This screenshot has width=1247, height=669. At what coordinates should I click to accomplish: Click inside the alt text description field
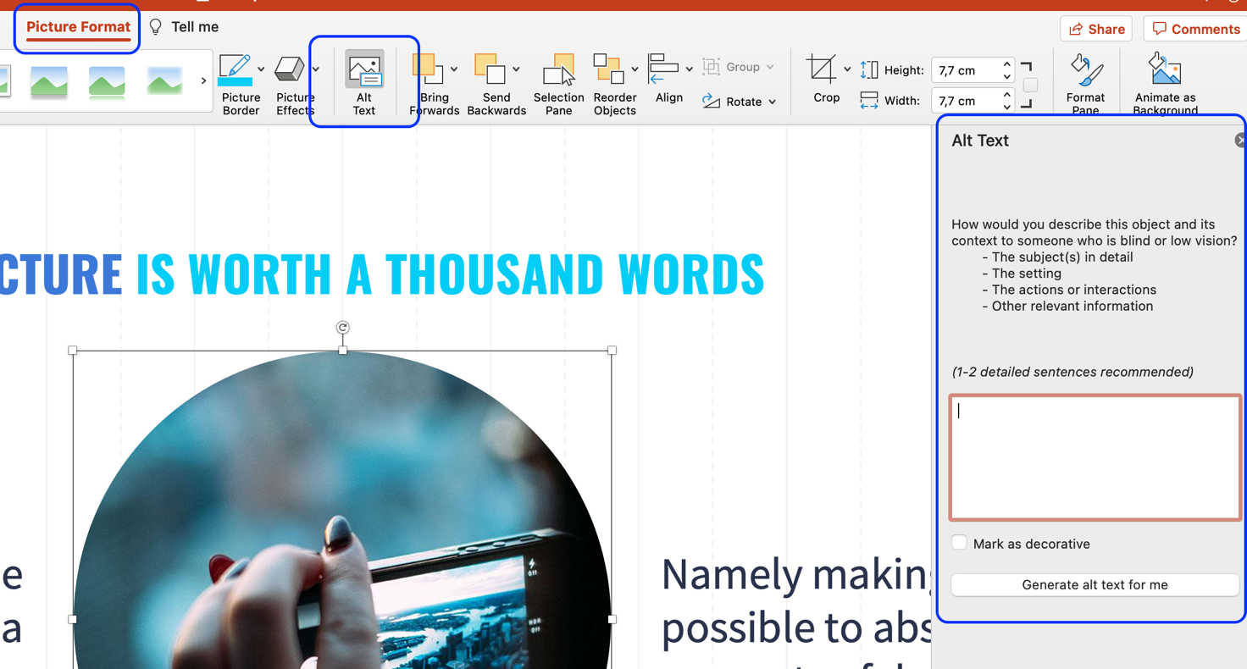pos(1095,457)
